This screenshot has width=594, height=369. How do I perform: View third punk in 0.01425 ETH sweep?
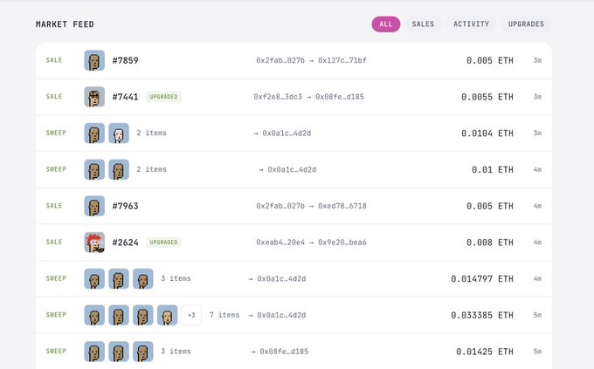(x=142, y=352)
